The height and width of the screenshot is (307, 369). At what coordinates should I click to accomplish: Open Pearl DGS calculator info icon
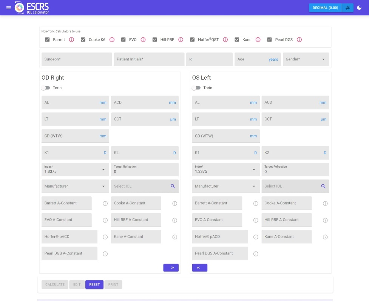tap(299, 40)
